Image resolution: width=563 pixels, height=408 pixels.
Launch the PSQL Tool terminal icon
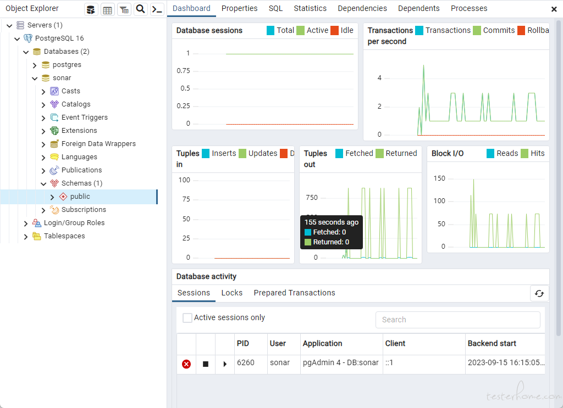[157, 9]
